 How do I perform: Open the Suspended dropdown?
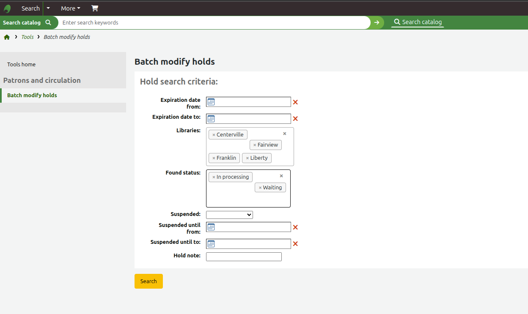(x=229, y=215)
